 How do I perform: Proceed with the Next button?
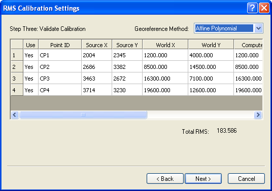tap(203, 178)
